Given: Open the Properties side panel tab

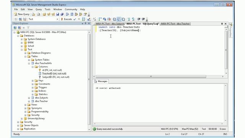Looking at the screenshot, I should click(230, 30).
